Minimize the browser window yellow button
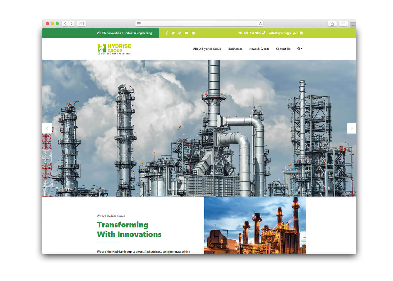 tap(52, 24)
